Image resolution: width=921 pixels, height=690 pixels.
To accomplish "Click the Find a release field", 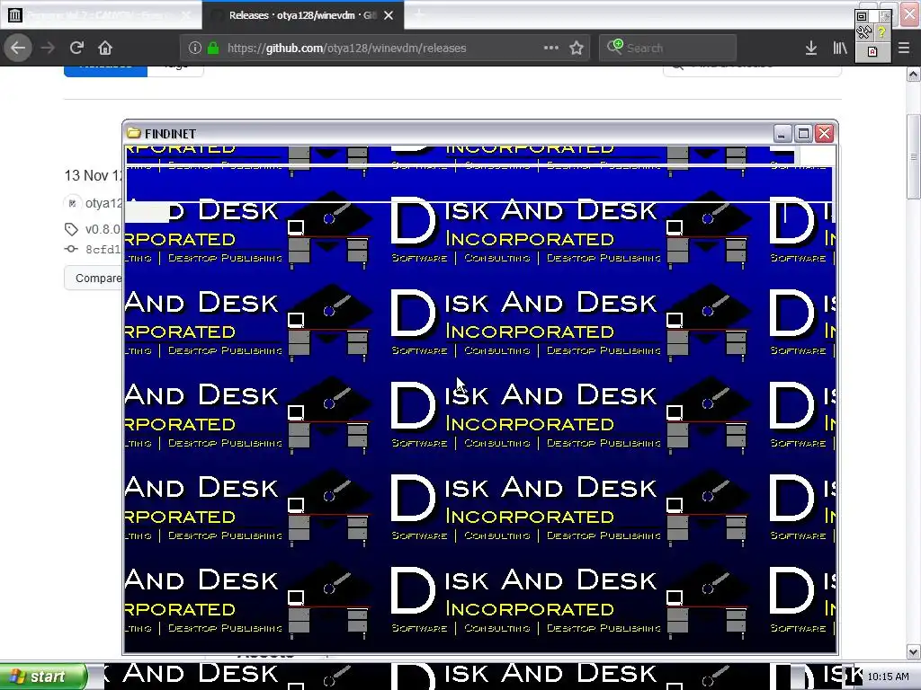I will 753,70.
